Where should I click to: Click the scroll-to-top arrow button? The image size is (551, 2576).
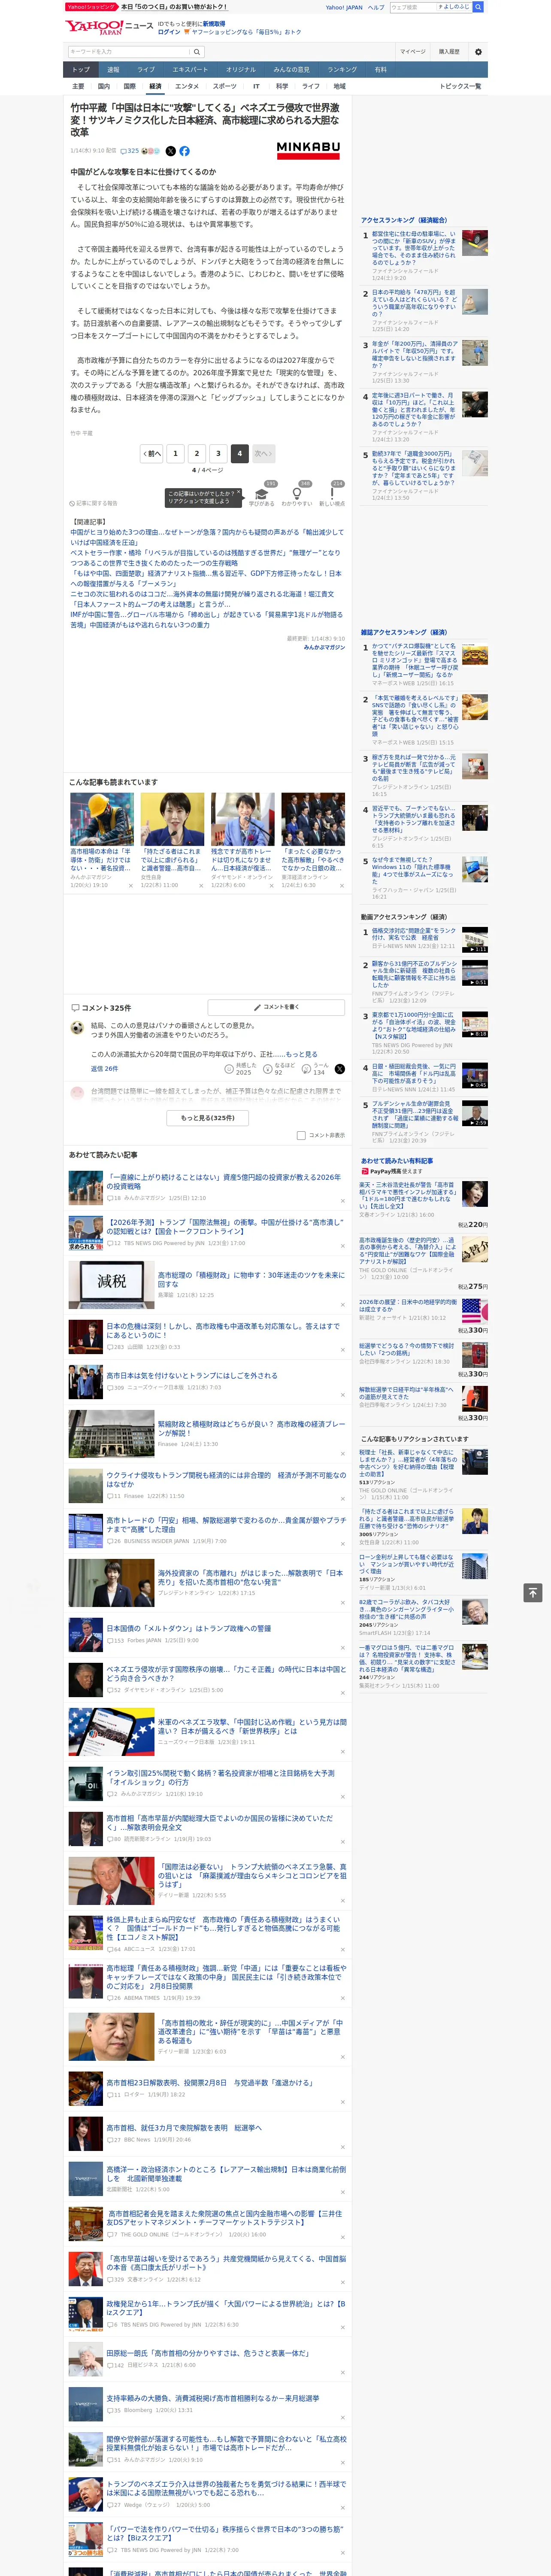(532, 1592)
